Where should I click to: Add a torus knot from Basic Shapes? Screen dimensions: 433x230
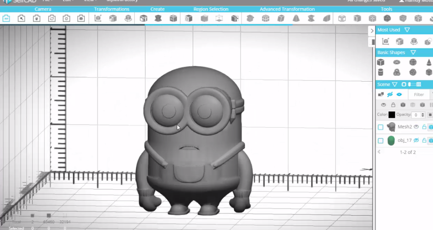pos(397,72)
